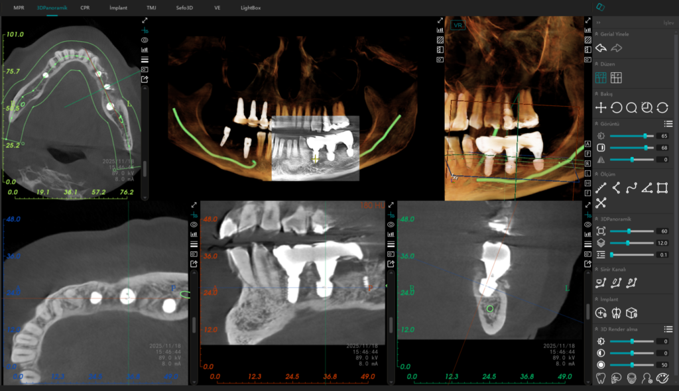The image size is (679, 391).
Task: Toggle the eye visibility icon in axial view
Action: [145, 40]
